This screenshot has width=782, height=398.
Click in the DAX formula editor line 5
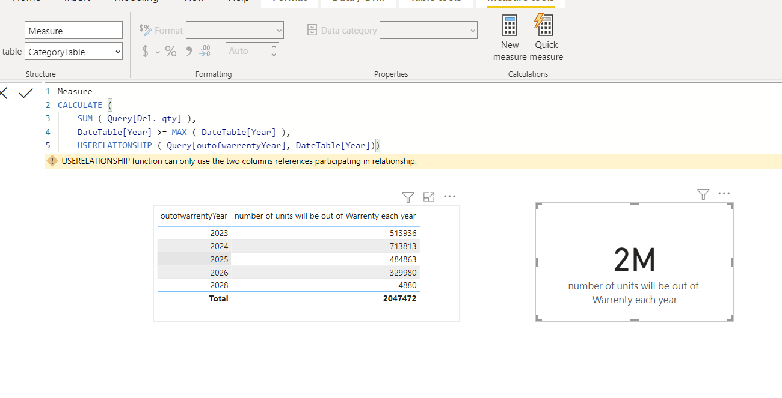[229, 145]
